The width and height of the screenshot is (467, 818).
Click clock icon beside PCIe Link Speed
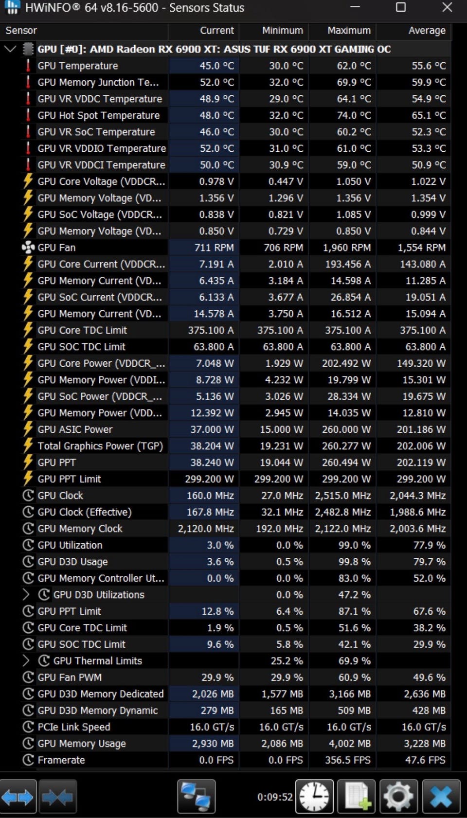click(28, 727)
